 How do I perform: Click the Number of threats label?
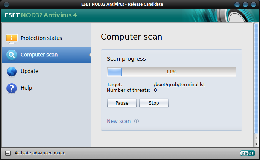(x=128, y=90)
